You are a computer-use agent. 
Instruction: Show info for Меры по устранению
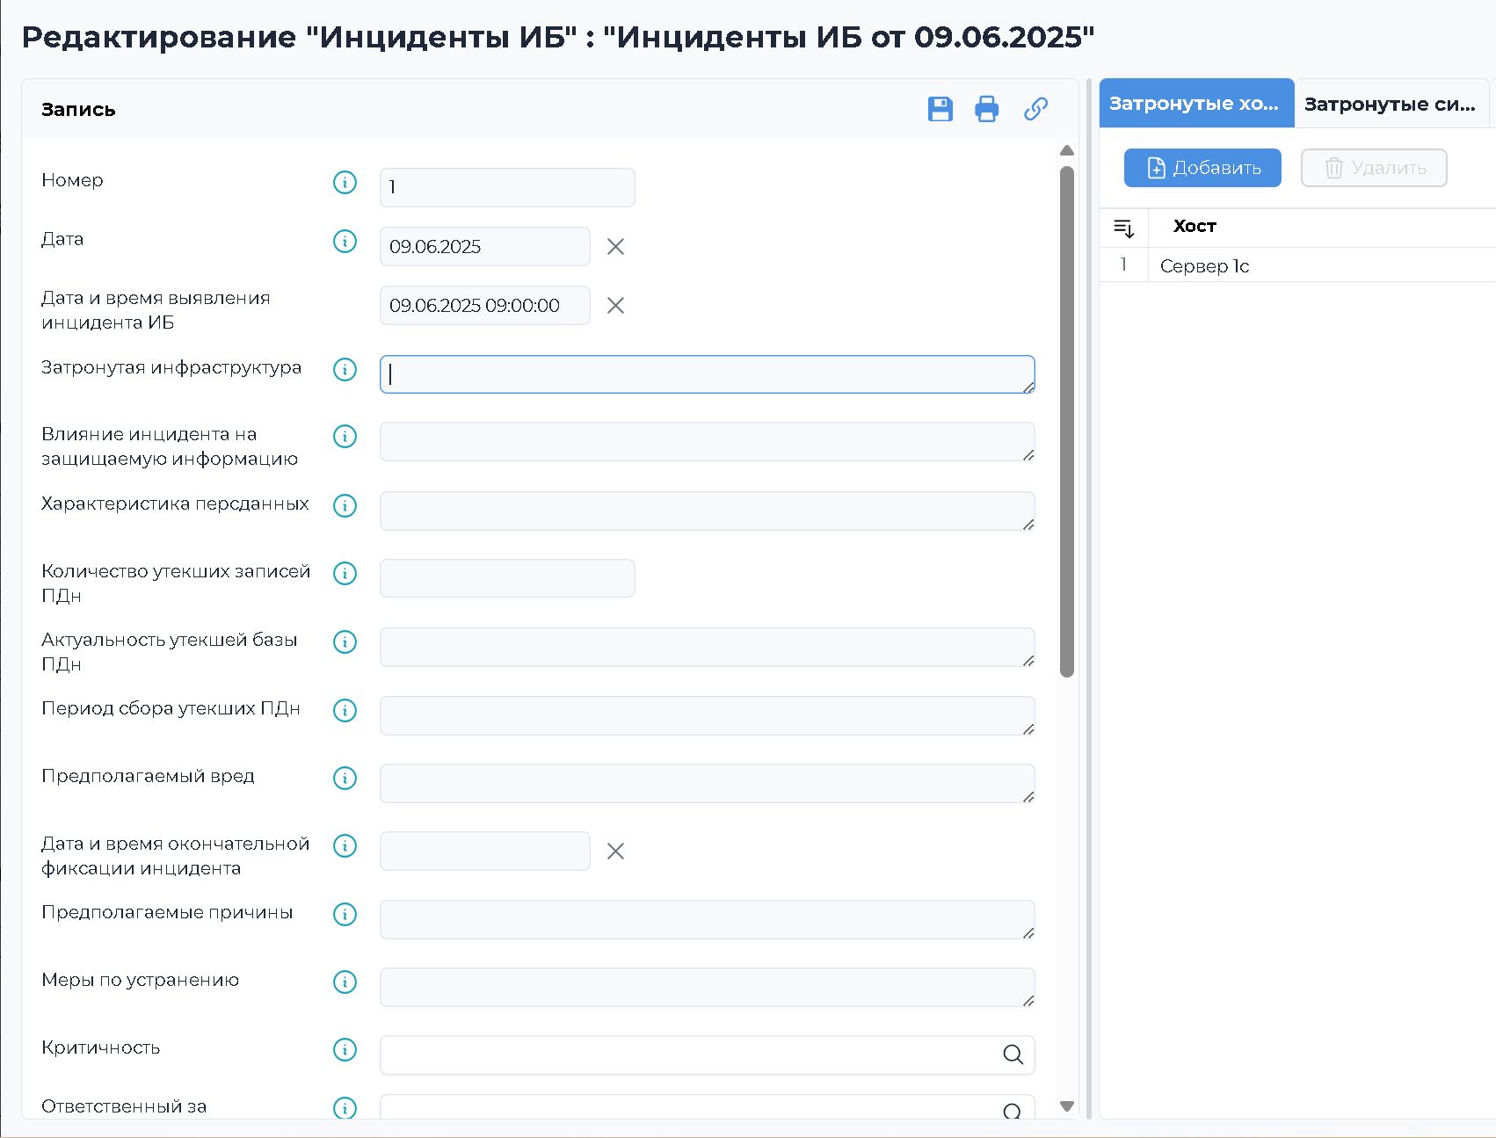pos(345,982)
